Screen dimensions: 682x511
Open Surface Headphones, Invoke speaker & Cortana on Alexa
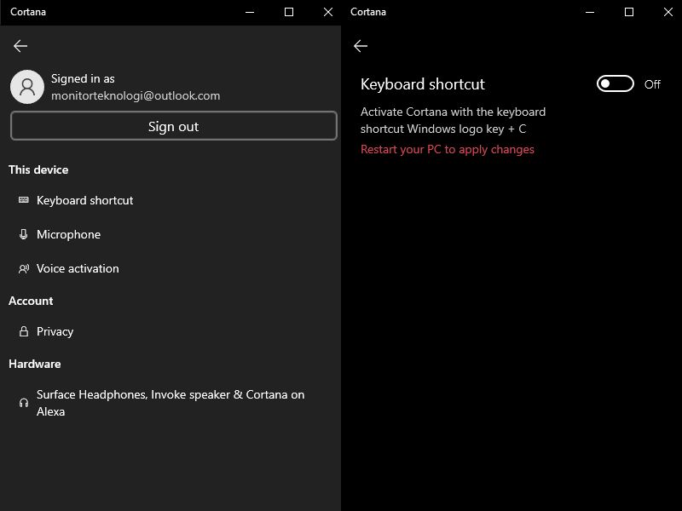tap(170, 403)
